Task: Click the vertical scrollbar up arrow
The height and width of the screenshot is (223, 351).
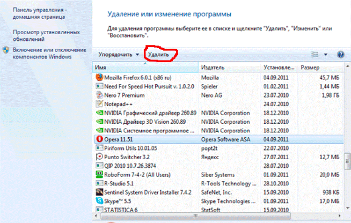Action: [x=347, y=66]
